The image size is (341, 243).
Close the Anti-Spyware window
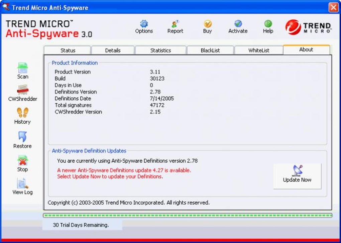pos(333,8)
